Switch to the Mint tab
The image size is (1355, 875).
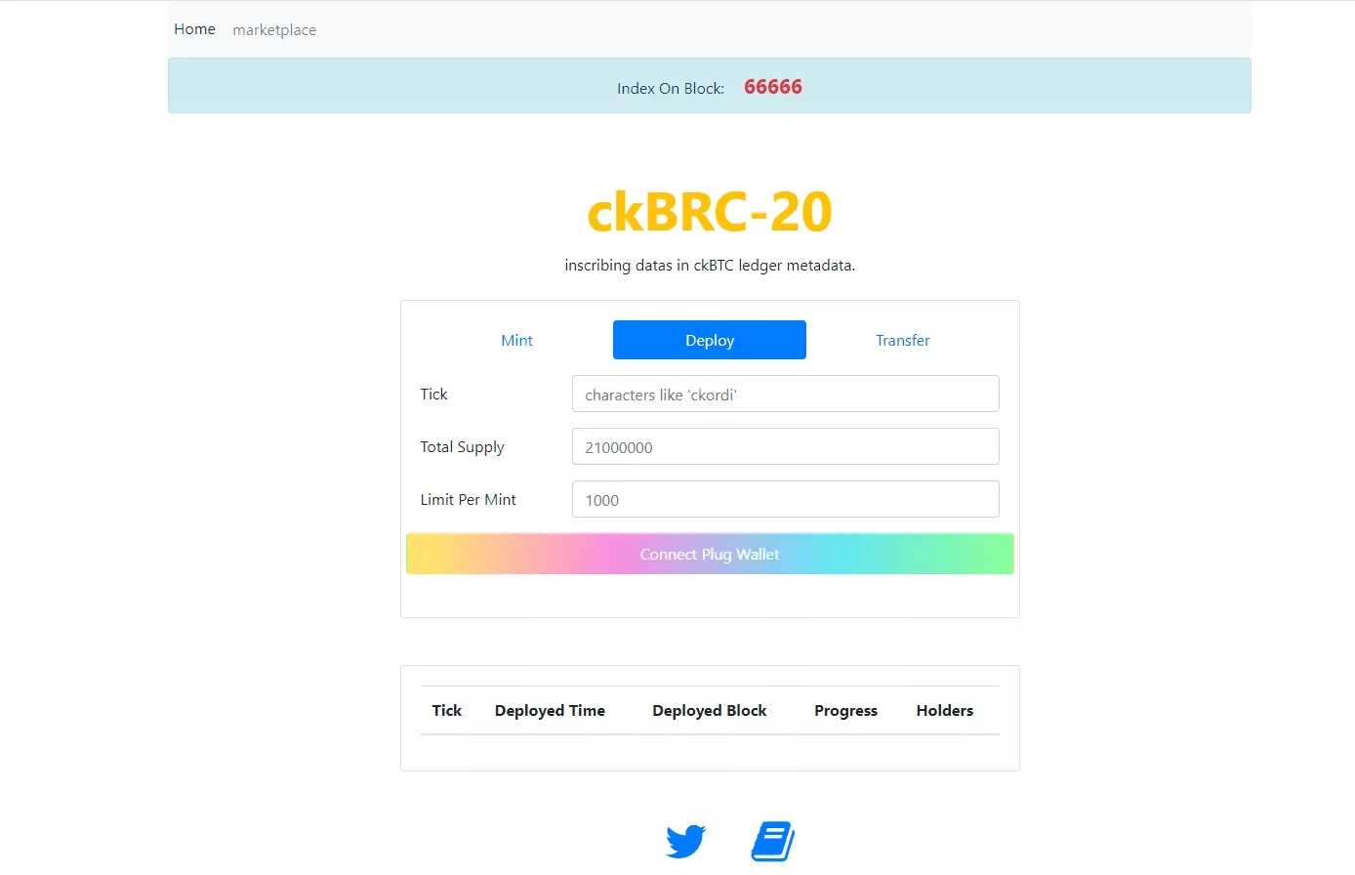click(516, 340)
